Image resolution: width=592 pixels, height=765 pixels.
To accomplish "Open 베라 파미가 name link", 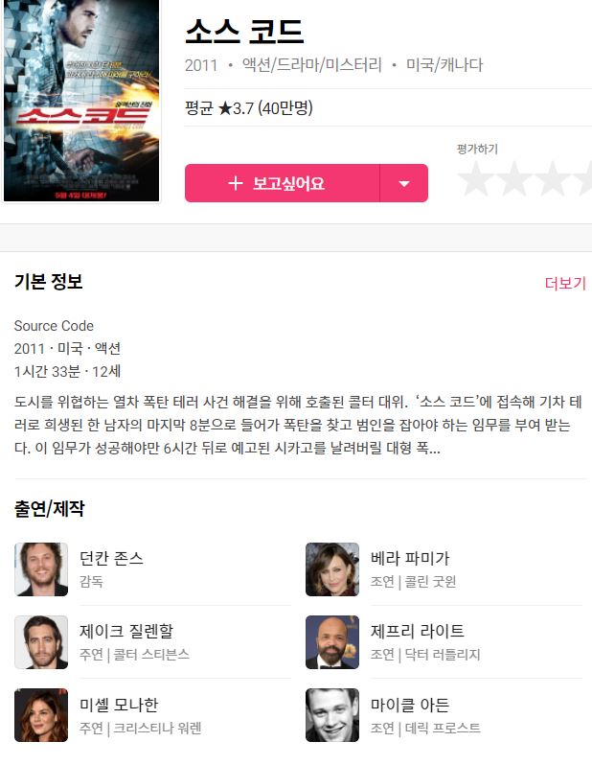I will 410,558.
